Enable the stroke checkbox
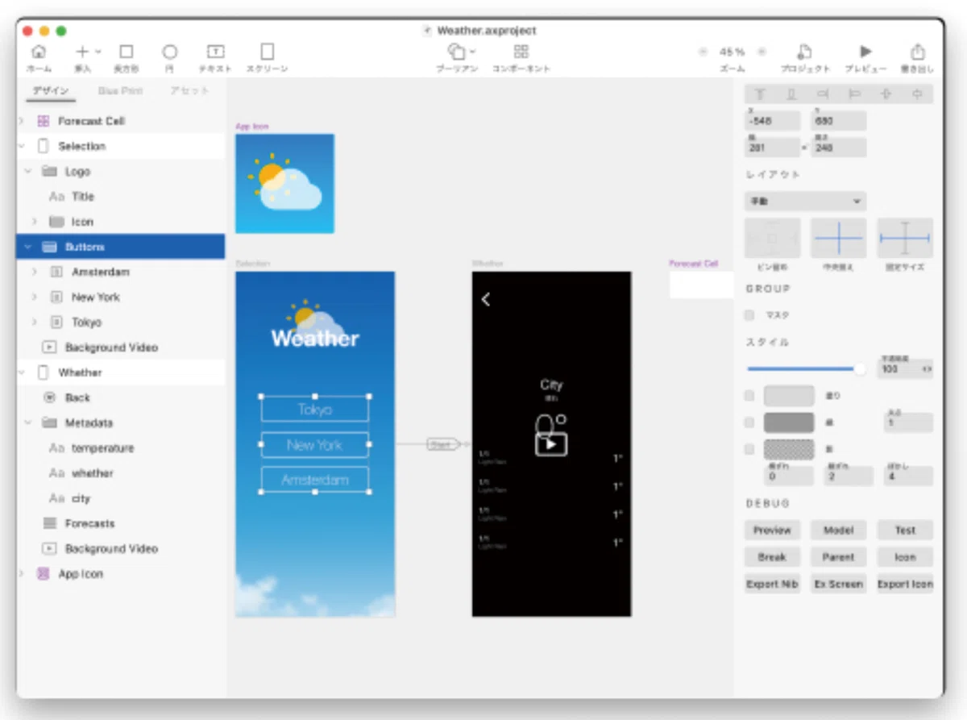The height and width of the screenshot is (720, 967). coord(749,422)
